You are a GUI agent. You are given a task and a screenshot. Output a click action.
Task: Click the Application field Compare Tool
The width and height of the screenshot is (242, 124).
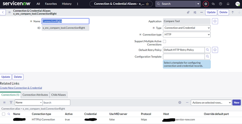[x=187, y=21]
